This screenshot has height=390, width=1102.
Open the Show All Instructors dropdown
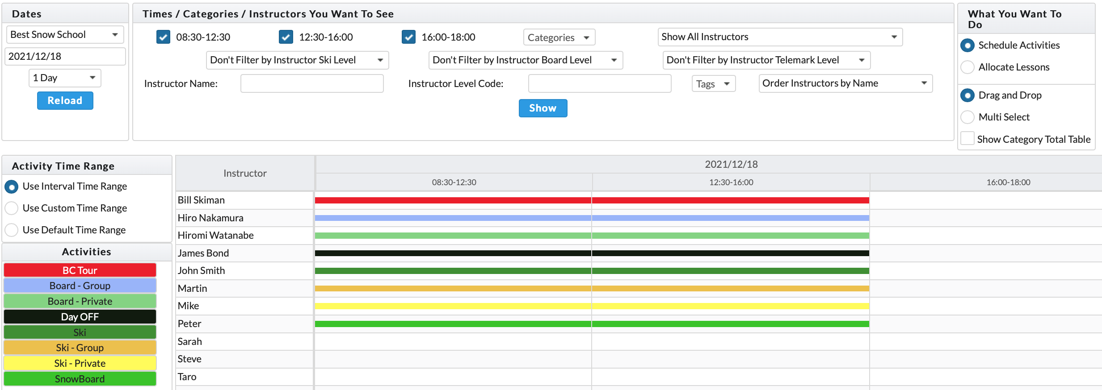tap(779, 37)
